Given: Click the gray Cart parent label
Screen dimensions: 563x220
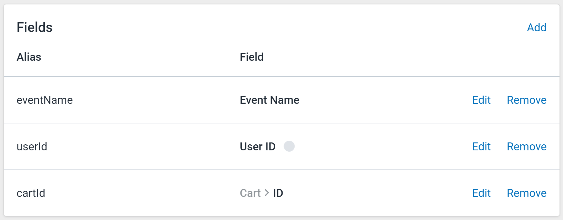Looking at the screenshot, I should (250, 193).
